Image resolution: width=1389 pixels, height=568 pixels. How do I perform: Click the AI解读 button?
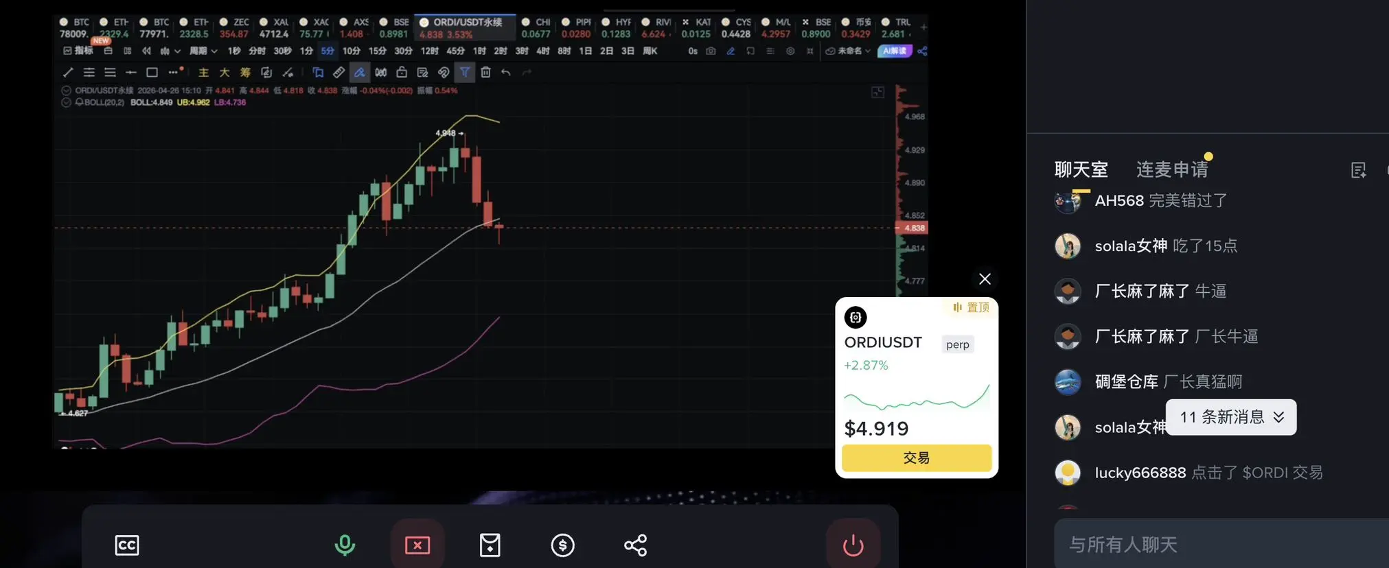pyautogui.click(x=895, y=51)
